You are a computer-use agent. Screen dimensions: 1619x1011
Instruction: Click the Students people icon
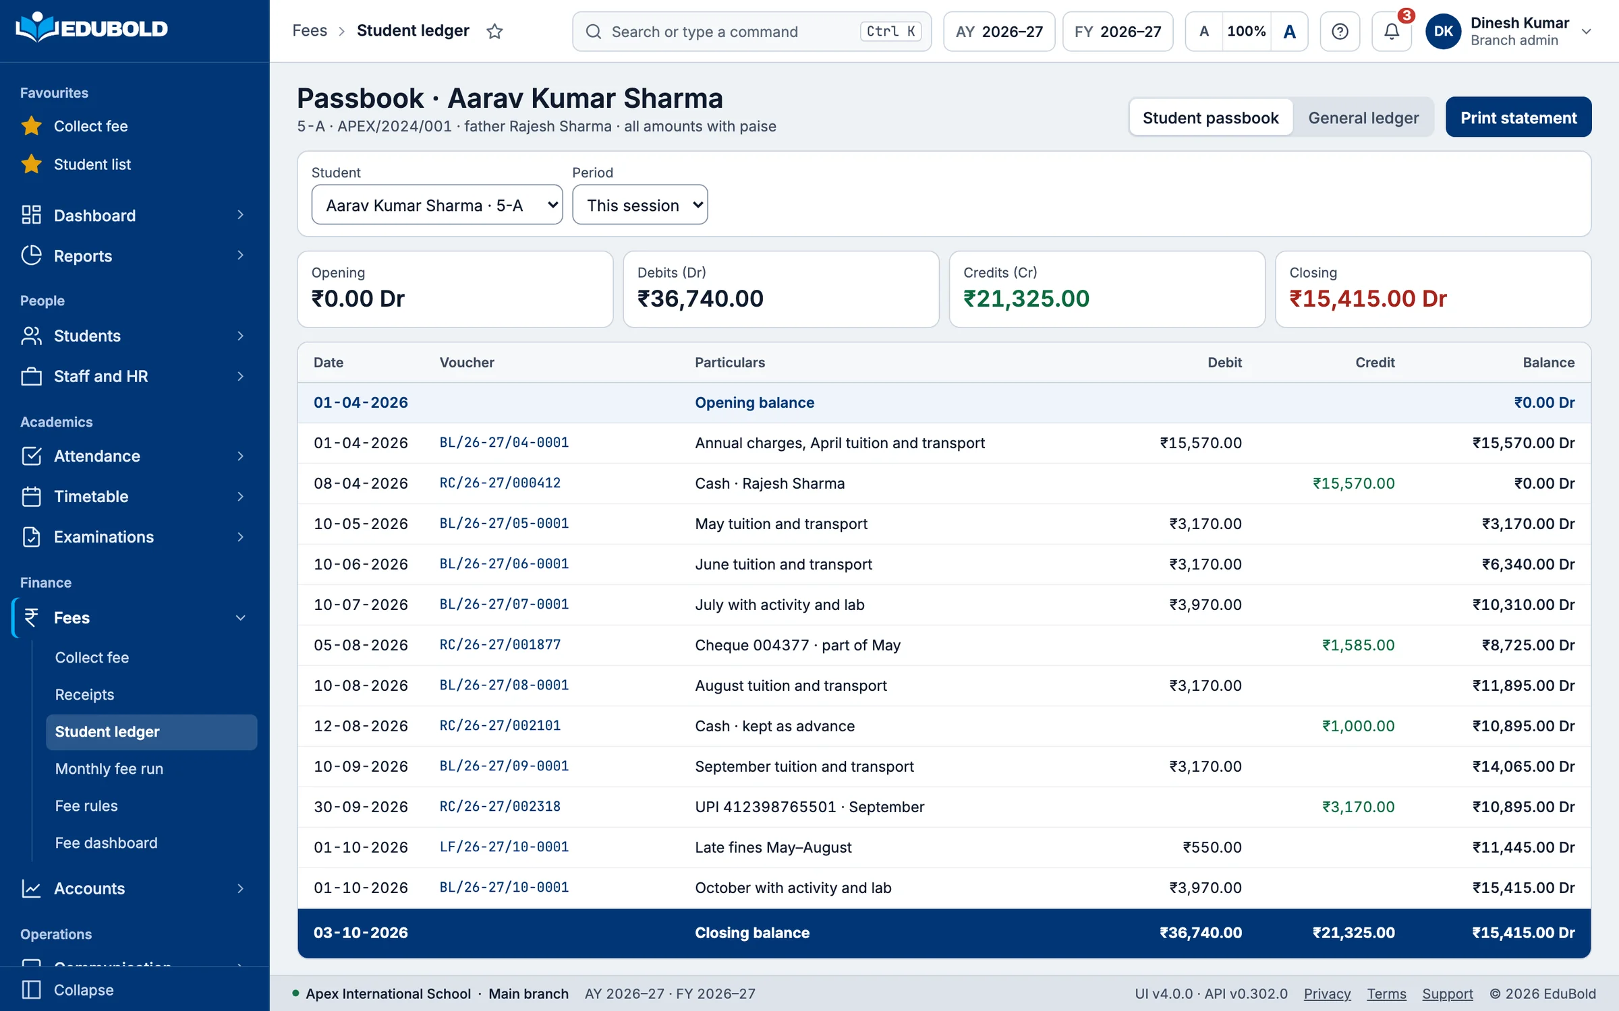point(31,336)
